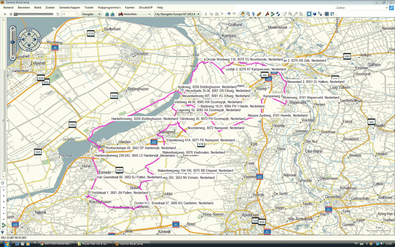Pan map right with compass arrow
The width and height of the screenshot is (395, 247).
pyautogui.click(x=35, y=40)
